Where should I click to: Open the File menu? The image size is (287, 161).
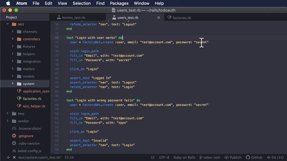(36, 3)
